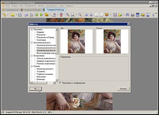Click "98.91 Кб" in the status bar
The width and height of the screenshot is (159, 115).
[x=27, y=112]
